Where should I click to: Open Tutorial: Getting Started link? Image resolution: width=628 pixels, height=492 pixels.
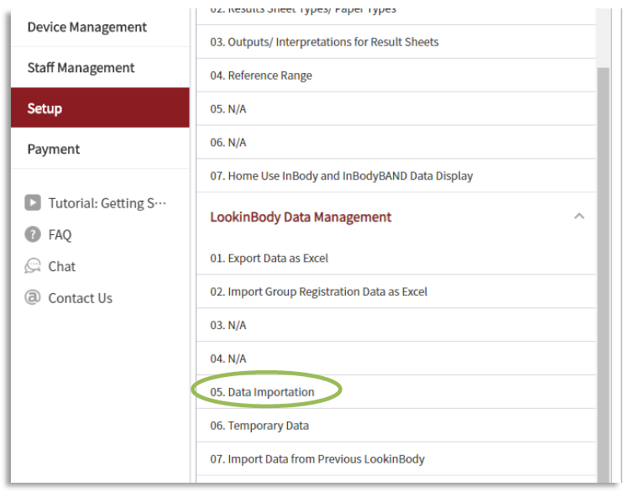[107, 203]
